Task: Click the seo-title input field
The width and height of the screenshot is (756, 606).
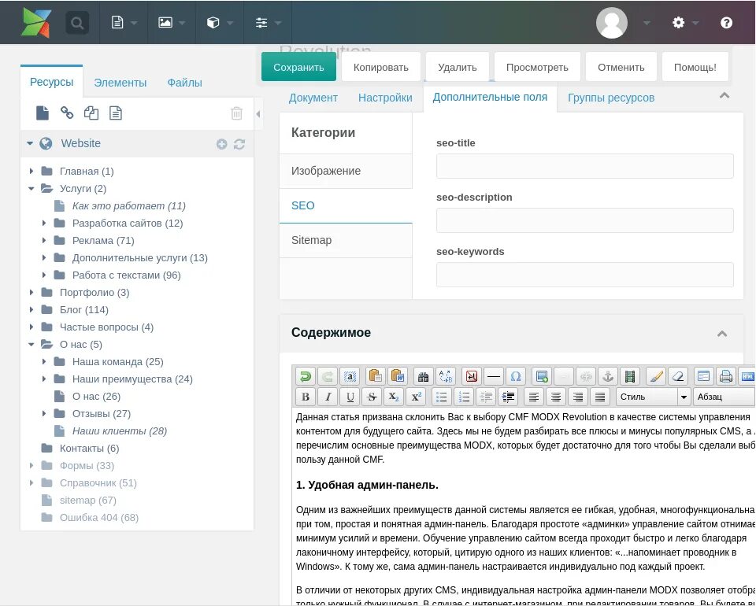Action: click(585, 166)
